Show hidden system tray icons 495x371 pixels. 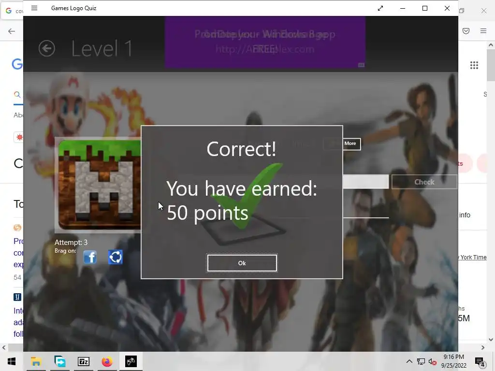pyautogui.click(x=409, y=361)
